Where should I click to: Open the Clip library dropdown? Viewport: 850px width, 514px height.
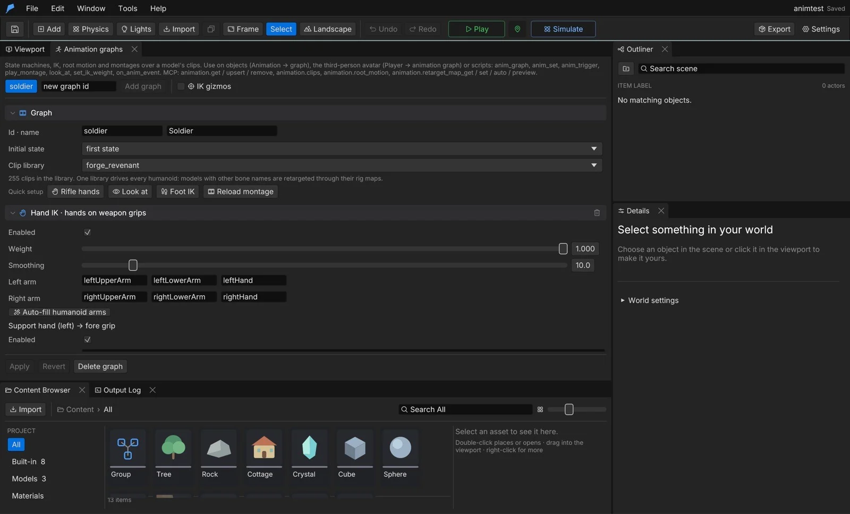point(342,166)
